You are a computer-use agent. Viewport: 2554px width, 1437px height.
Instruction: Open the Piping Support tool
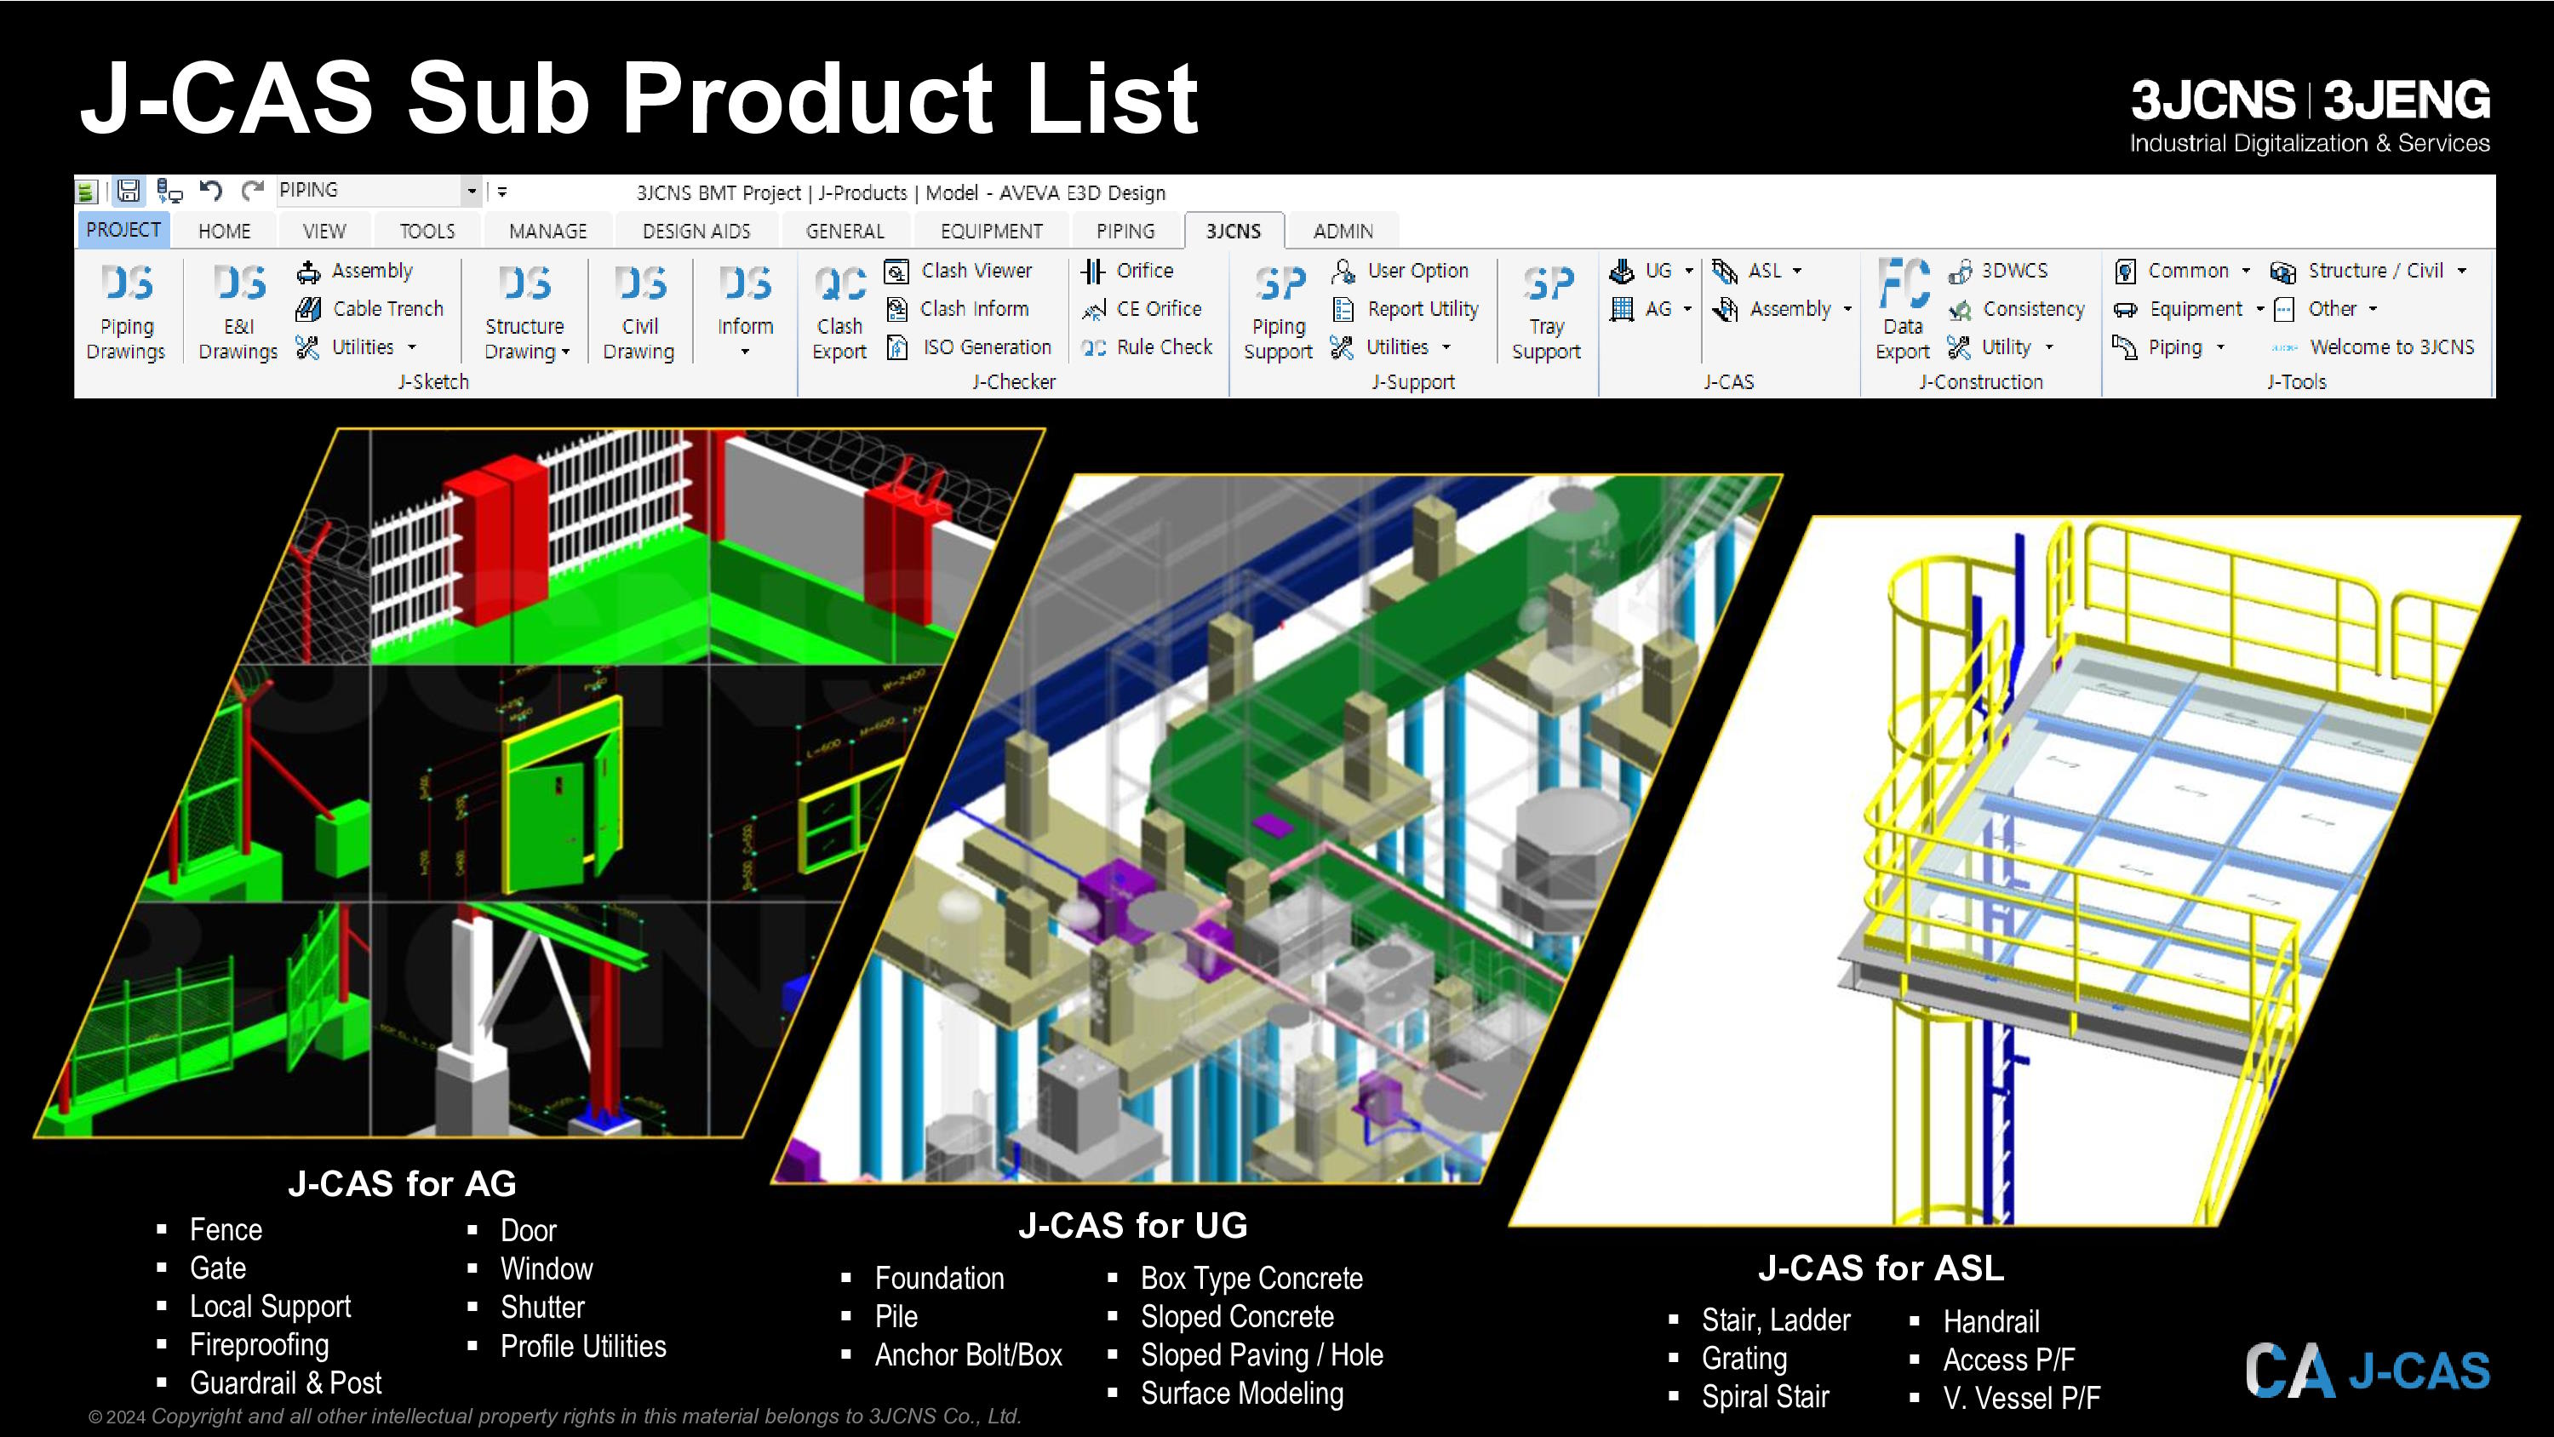click(x=1278, y=311)
